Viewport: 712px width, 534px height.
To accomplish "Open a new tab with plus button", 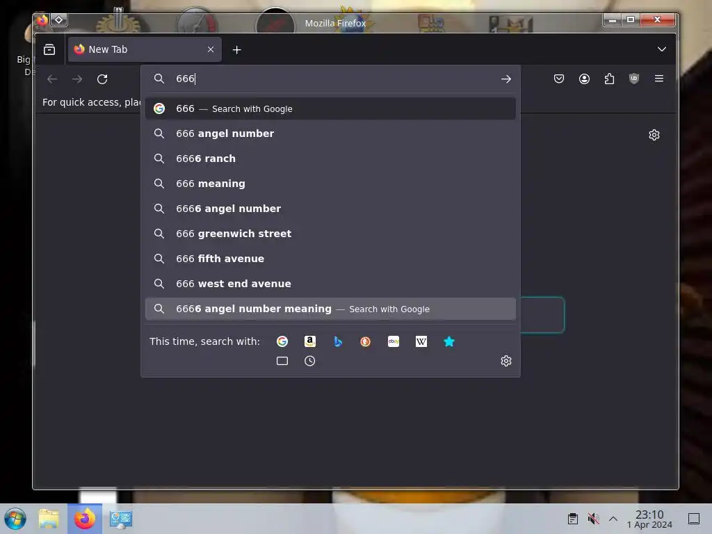I will pyautogui.click(x=236, y=50).
